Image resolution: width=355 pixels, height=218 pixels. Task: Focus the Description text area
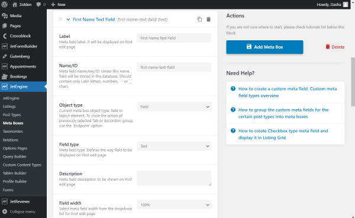(174, 178)
